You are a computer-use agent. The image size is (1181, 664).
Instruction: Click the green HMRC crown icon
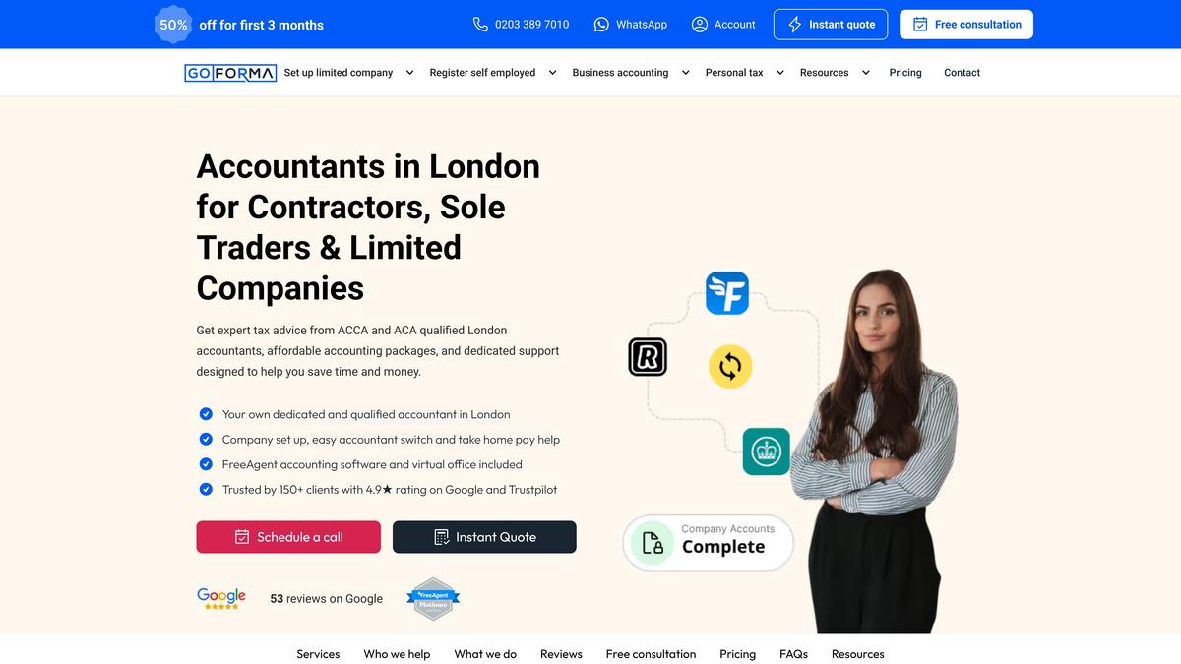766,452
